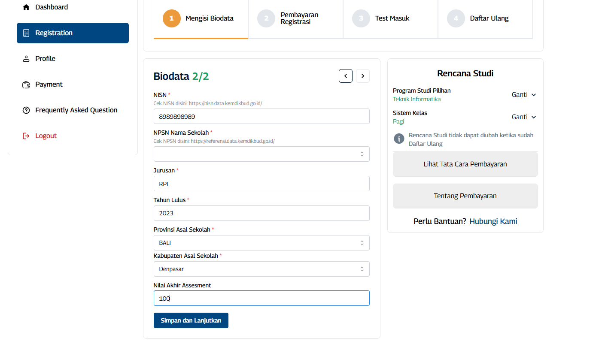This screenshot has width=602, height=350.
Task: Click the Dashboard home icon
Action: (x=26, y=7)
